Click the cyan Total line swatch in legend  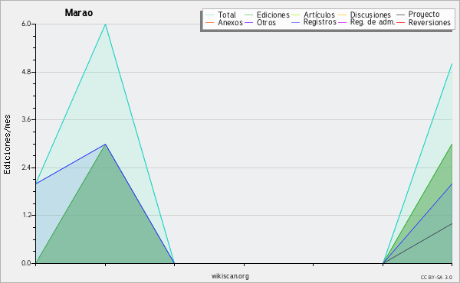(x=210, y=15)
